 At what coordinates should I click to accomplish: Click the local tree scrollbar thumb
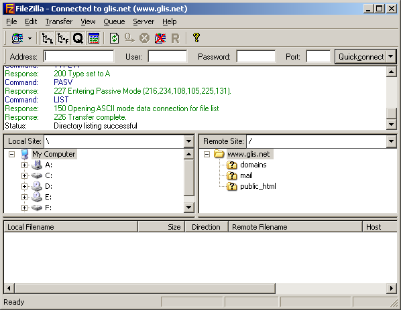pos(188,177)
